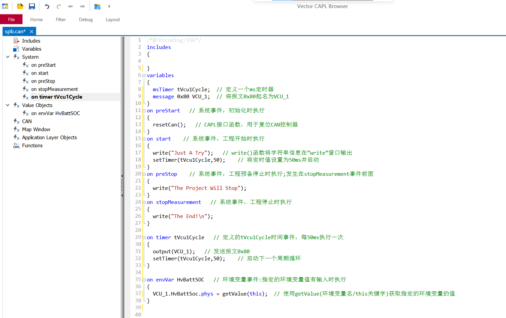The height and width of the screenshot is (318, 506).
Task: Click the CAN event category icon
Action: point(16,121)
